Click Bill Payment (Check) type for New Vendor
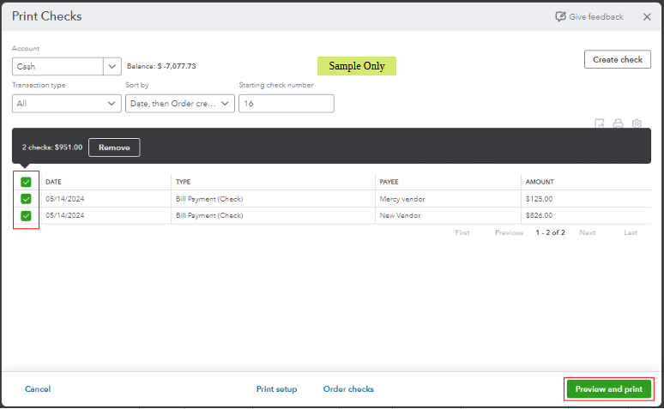Screen dimensions: 664x409 209,215
